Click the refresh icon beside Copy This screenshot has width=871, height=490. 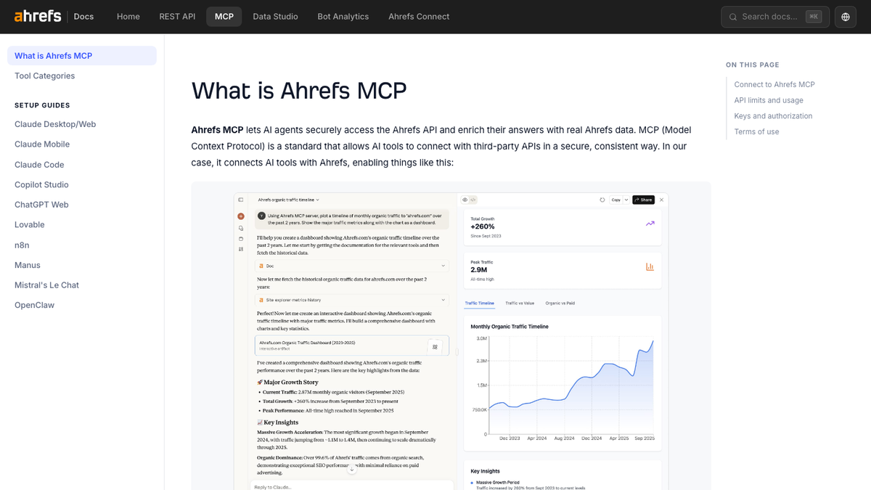coord(602,200)
